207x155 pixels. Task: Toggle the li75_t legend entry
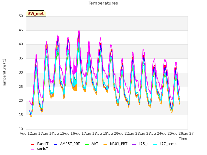[140, 144]
